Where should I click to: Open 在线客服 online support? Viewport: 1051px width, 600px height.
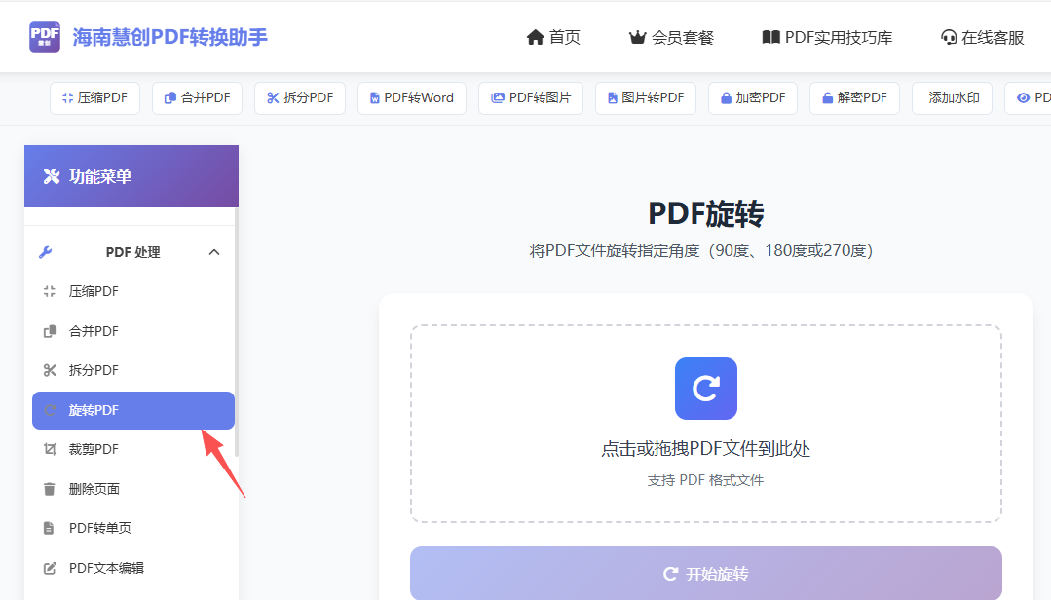(x=982, y=38)
